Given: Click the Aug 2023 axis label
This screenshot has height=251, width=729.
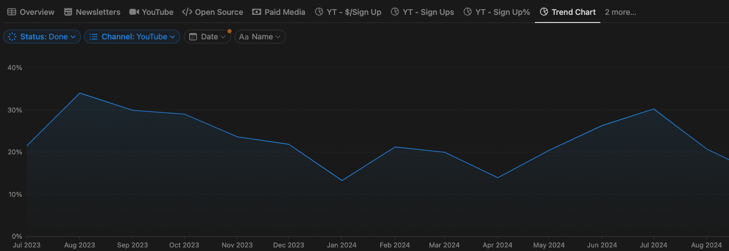Looking at the screenshot, I should (79, 245).
